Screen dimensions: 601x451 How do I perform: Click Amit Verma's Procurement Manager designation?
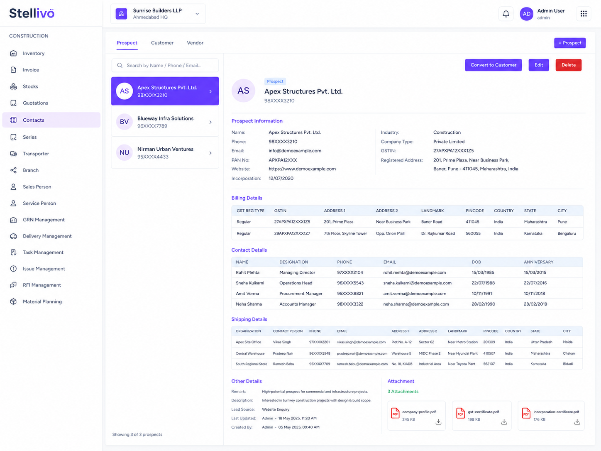tap(301, 294)
